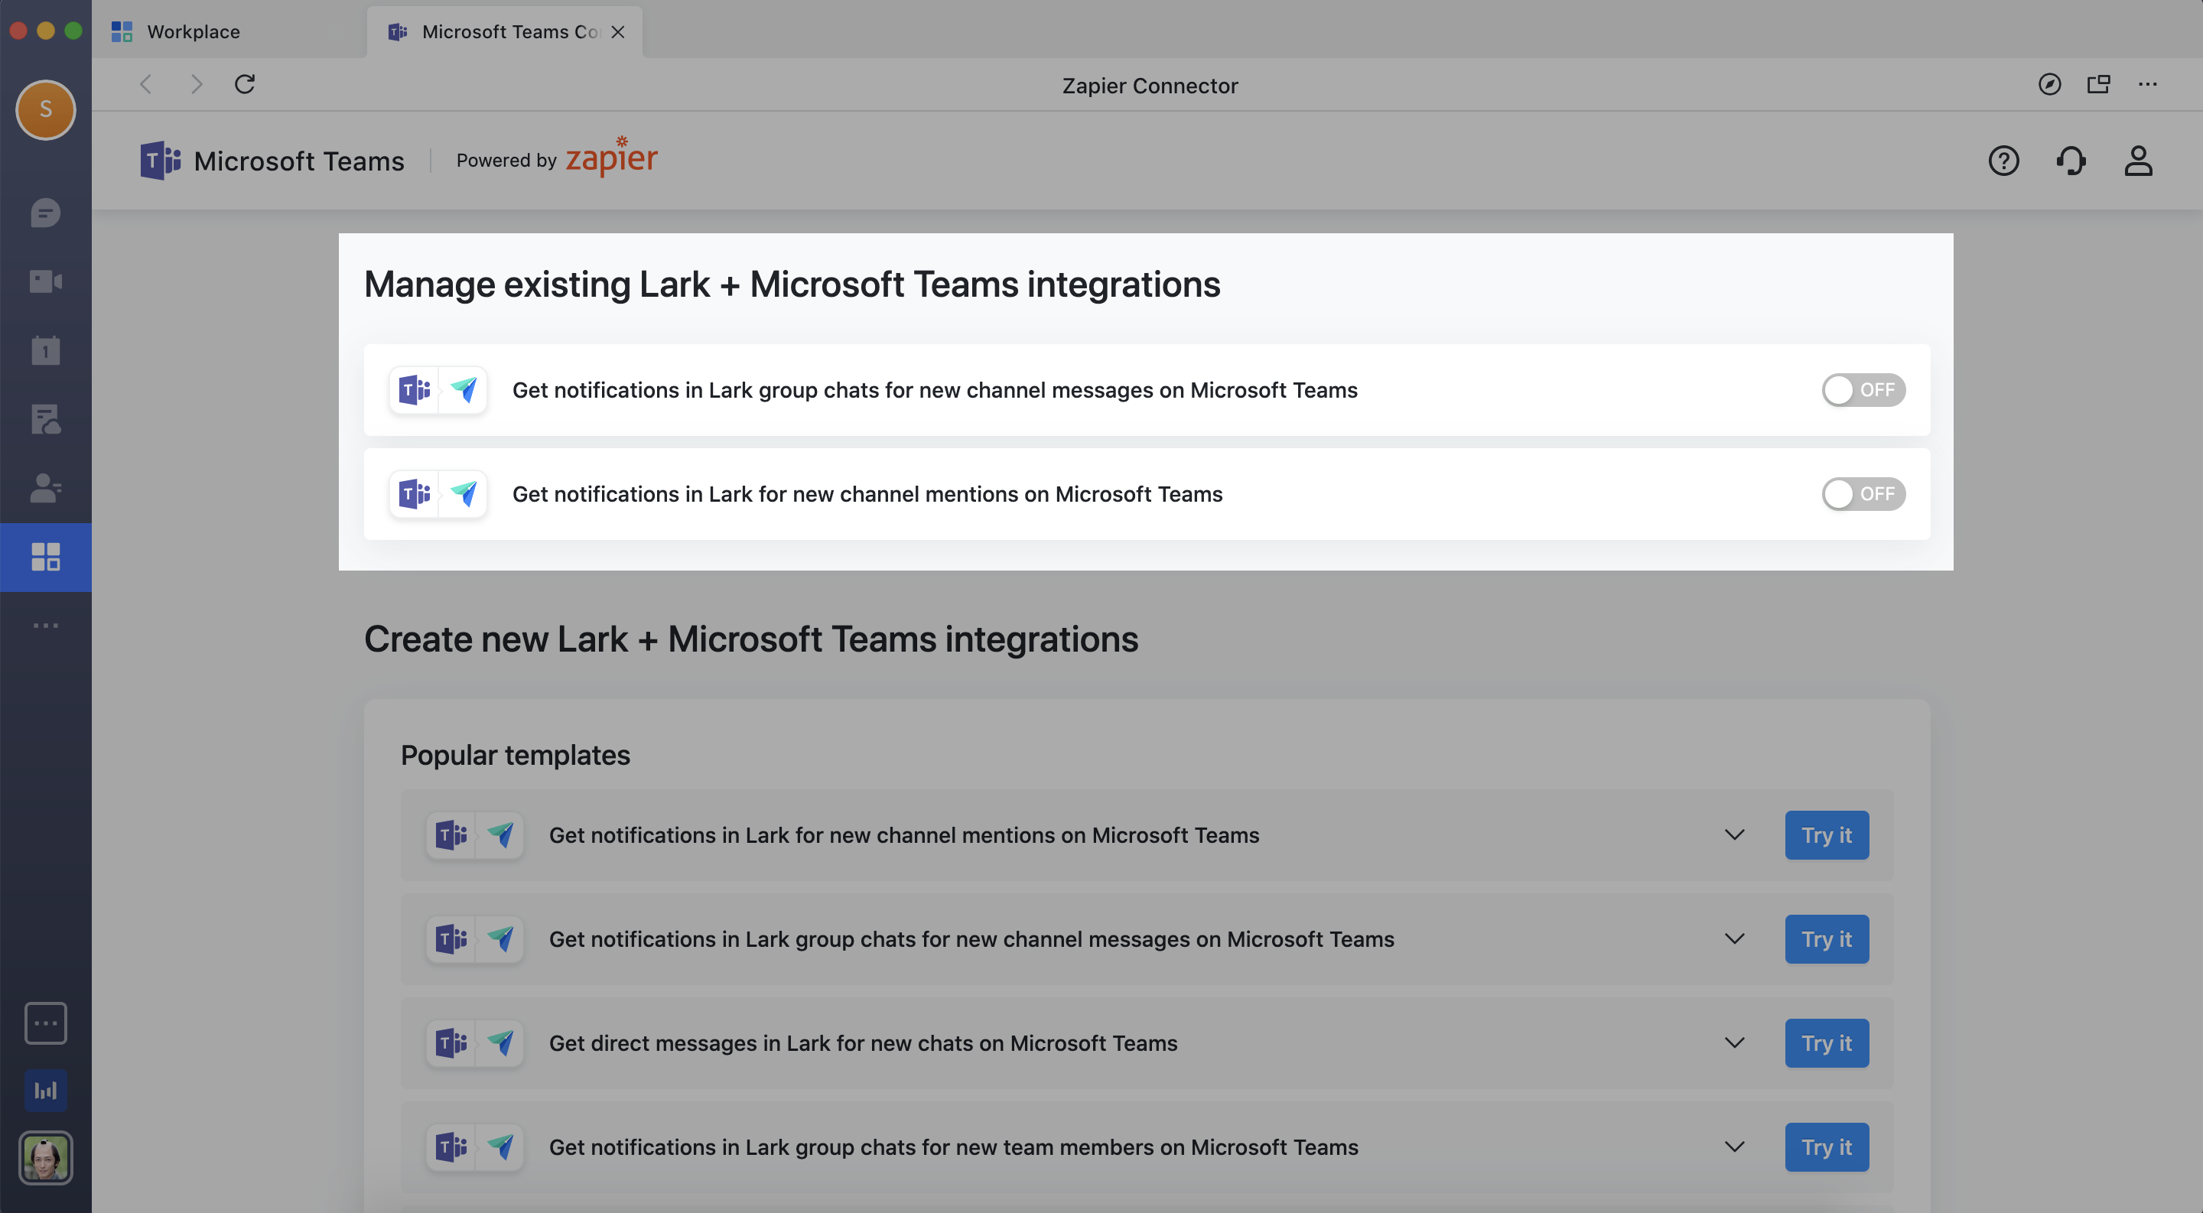Click Try it for new team members template
This screenshot has height=1213, width=2203.
[1827, 1147]
